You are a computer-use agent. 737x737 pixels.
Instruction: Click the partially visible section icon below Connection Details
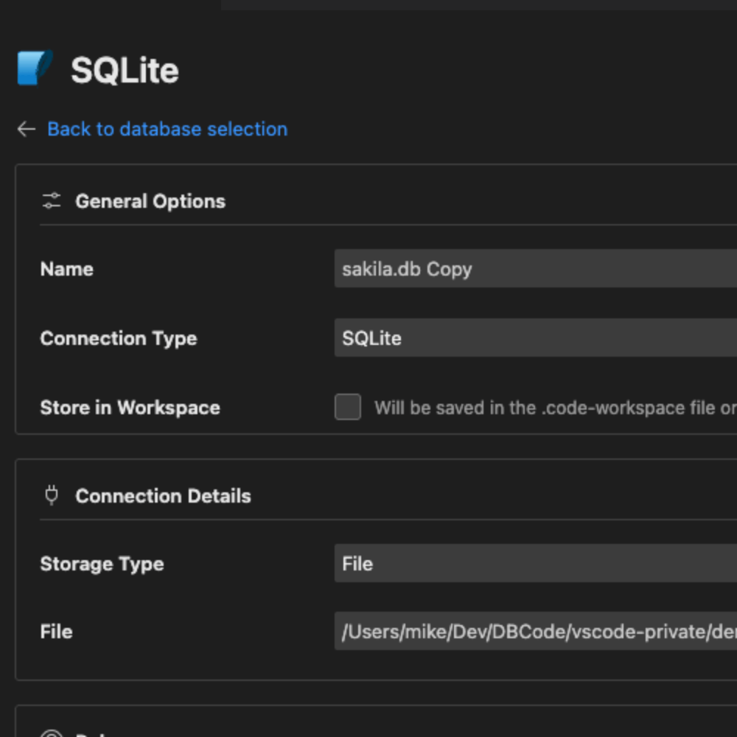point(52,733)
